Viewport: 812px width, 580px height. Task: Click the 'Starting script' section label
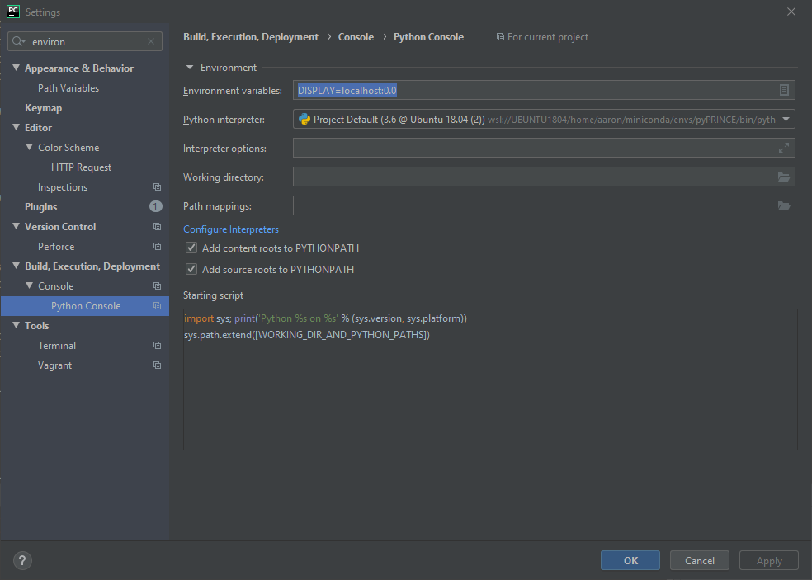pos(213,295)
